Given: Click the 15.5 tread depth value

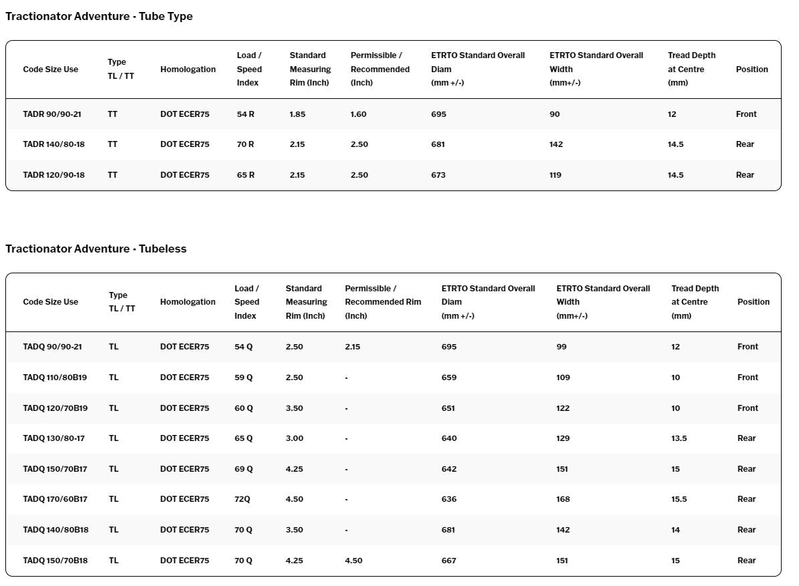Looking at the screenshot, I should click(x=679, y=499).
